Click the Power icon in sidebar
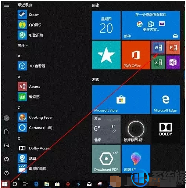This screenshot has width=186, height=188. 7,173
